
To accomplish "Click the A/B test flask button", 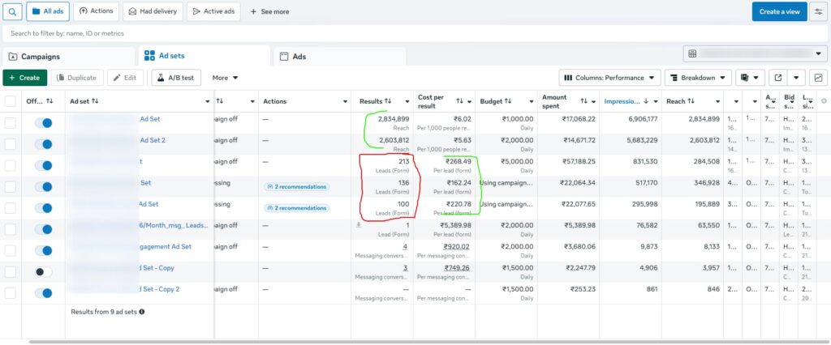I will (175, 78).
